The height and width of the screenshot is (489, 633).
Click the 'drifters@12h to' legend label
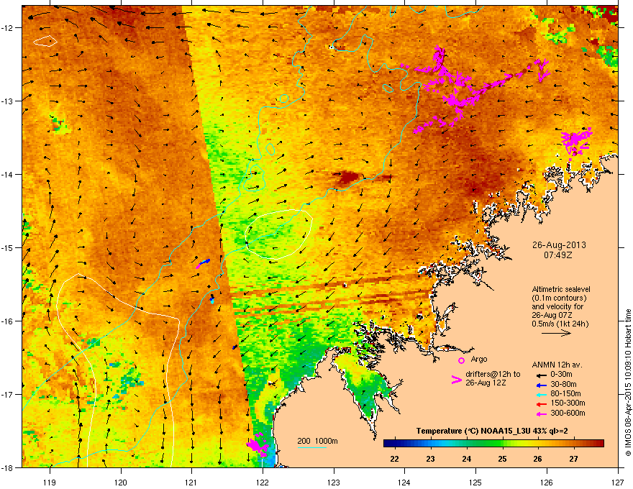493,375
